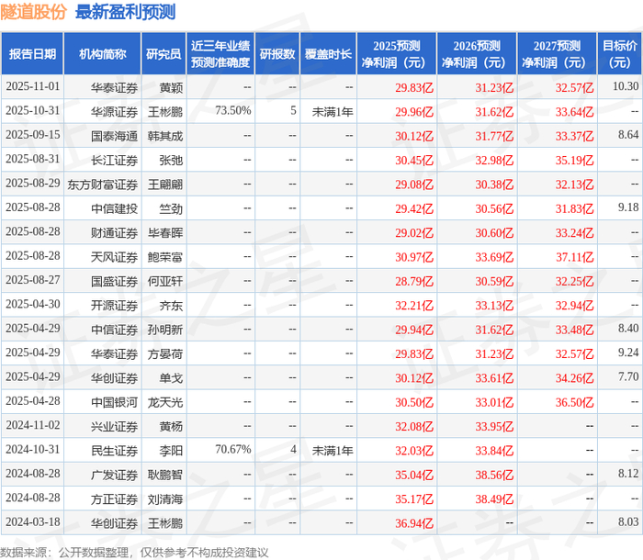
Task: Click researcher name 方晏荷
Action: coord(164,353)
